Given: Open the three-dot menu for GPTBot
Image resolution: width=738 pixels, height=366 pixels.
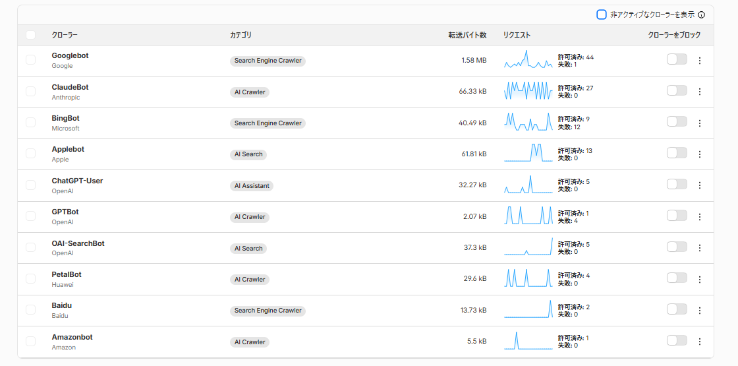Looking at the screenshot, I should pyautogui.click(x=699, y=217).
